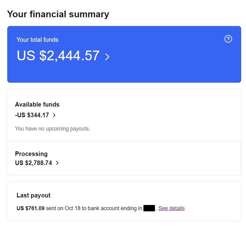246x228 pixels.
Task: Click the question mark on the blue card
Action: [x=228, y=39]
